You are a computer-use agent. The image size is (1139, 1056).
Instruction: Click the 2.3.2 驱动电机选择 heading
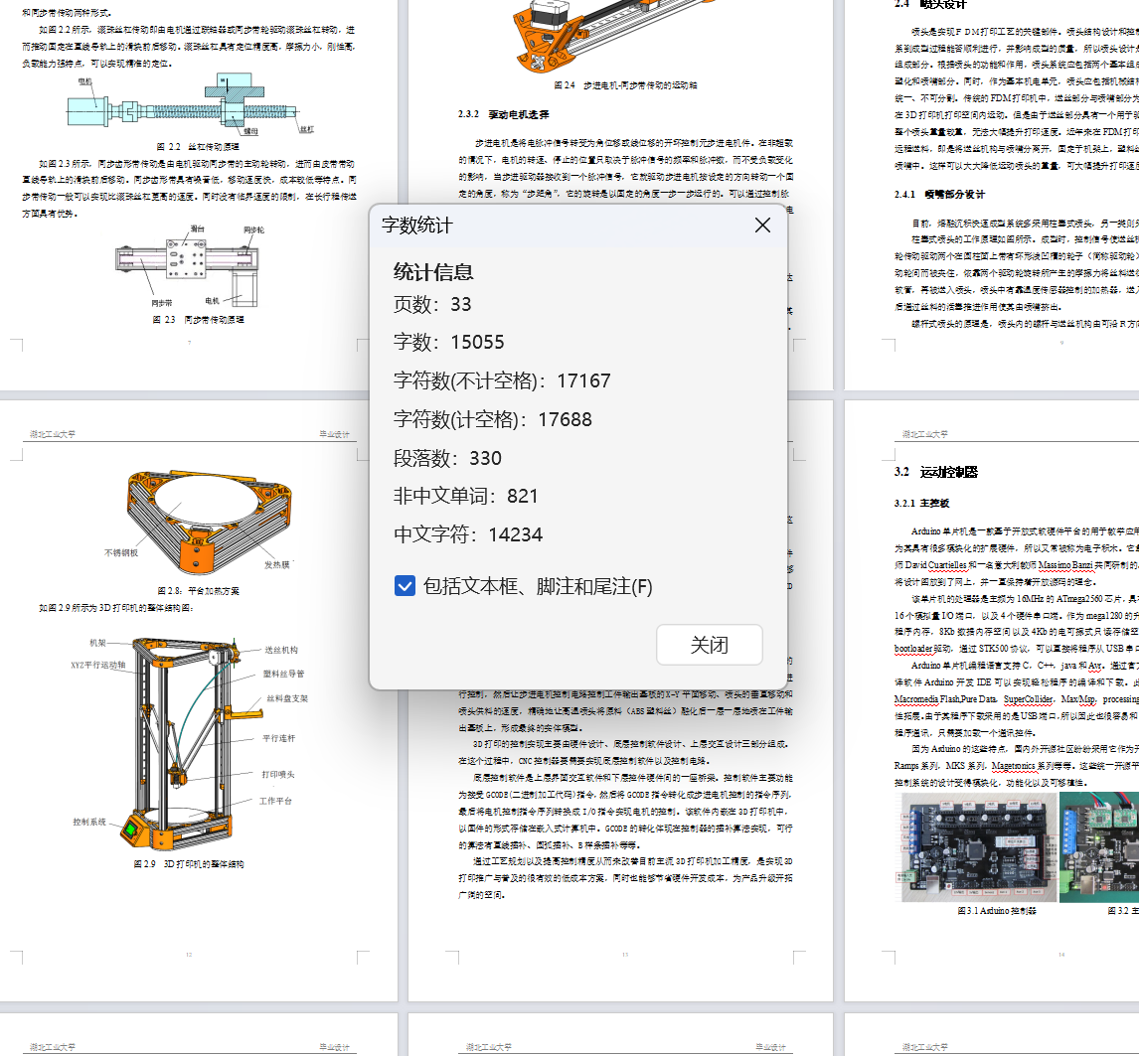pyautogui.click(x=503, y=114)
